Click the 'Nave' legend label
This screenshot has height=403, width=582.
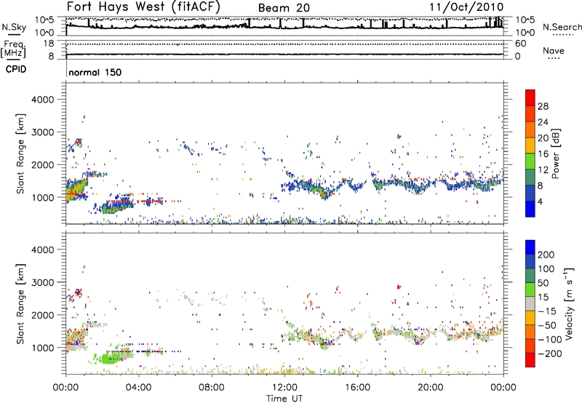click(554, 50)
